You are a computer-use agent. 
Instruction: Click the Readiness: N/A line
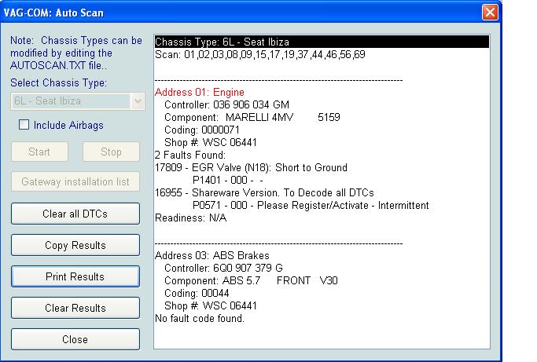point(190,218)
